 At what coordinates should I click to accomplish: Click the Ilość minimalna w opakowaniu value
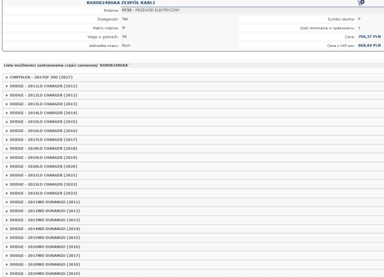(x=359, y=28)
